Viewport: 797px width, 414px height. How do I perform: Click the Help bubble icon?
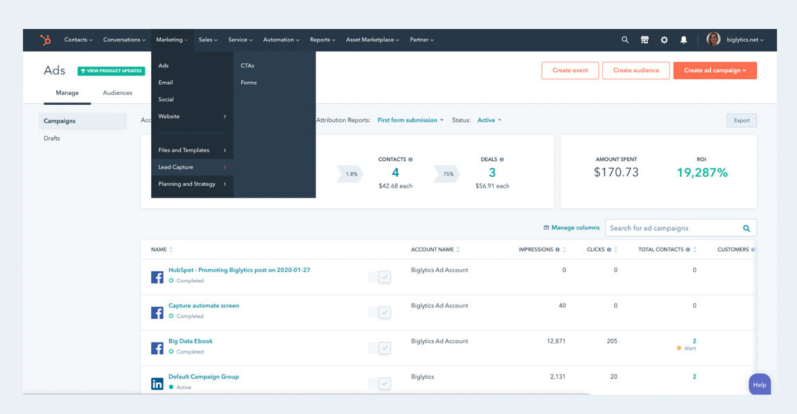(760, 384)
